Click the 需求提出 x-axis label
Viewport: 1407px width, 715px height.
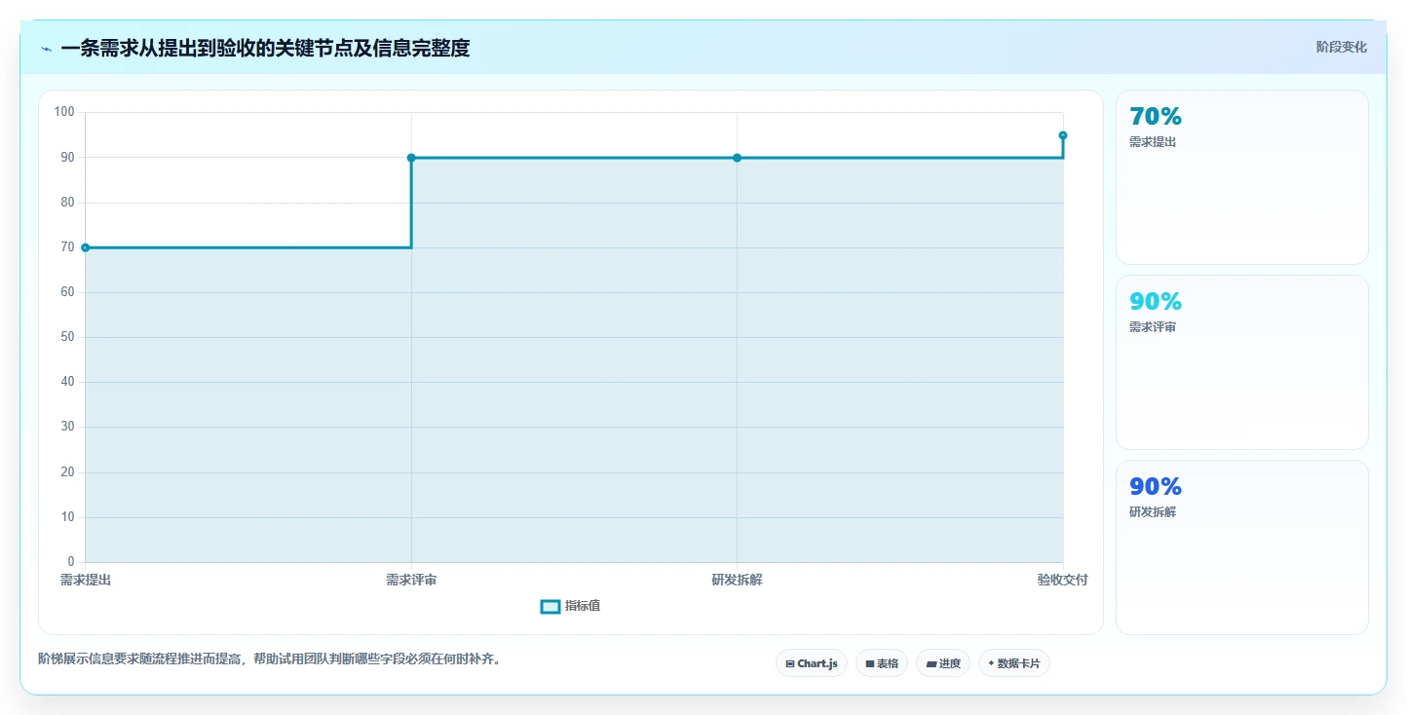pos(86,580)
